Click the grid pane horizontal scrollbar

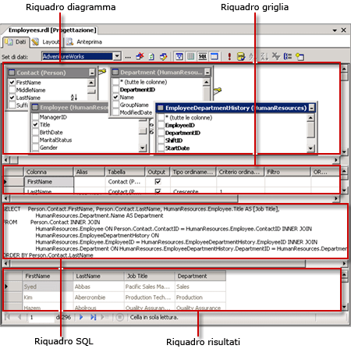[x=172, y=198]
